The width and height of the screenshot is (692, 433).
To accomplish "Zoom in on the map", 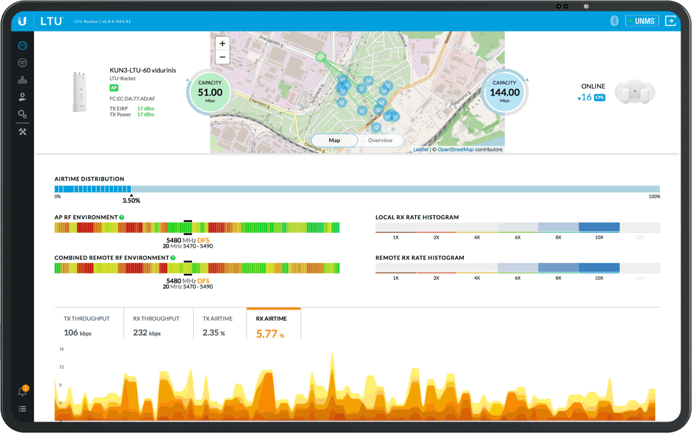I will pos(222,43).
